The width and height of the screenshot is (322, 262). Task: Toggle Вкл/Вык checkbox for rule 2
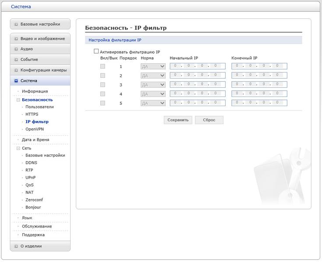pyautogui.click(x=103, y=76)
